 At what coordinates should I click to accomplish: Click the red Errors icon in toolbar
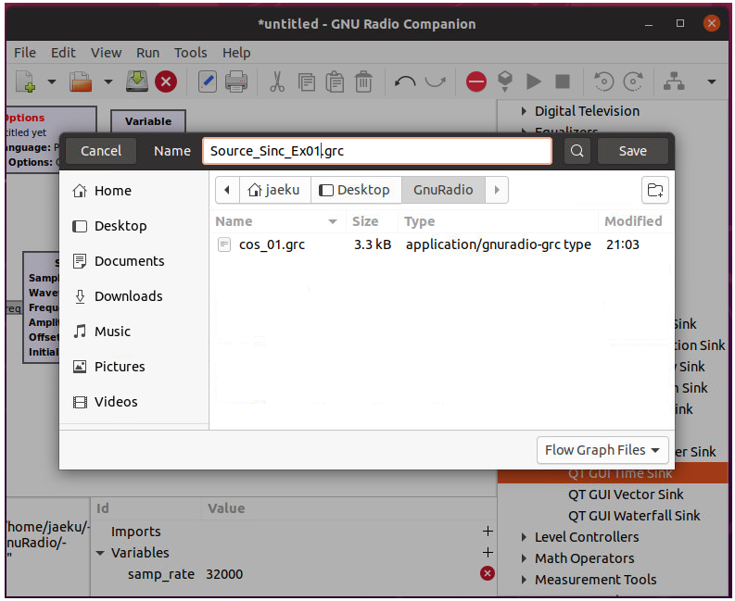pyautogui.click(x=476, y=81)
